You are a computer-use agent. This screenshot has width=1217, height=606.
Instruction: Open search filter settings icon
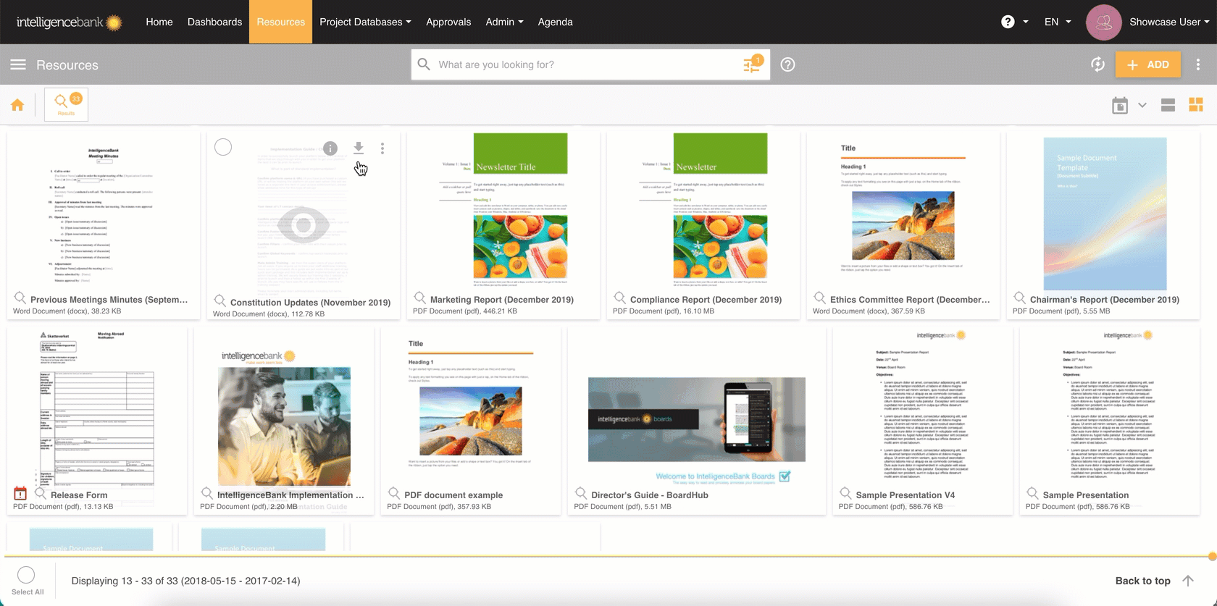point(752,65)
